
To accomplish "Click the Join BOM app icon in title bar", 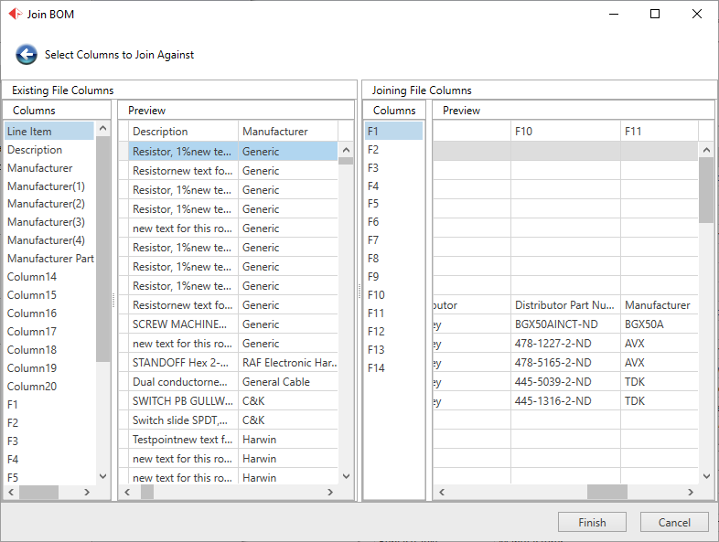I will (15, 14).
